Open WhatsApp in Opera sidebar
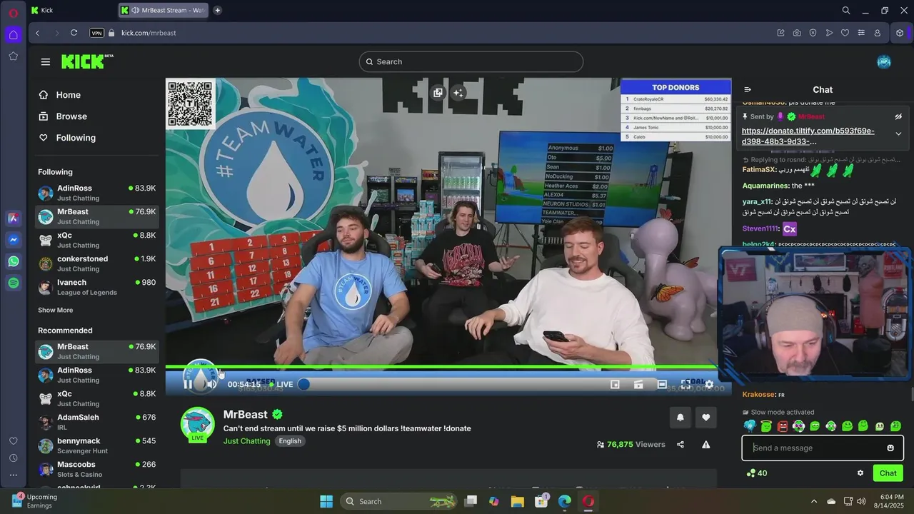The image size is (914, 514). click(x=14, y=262)
